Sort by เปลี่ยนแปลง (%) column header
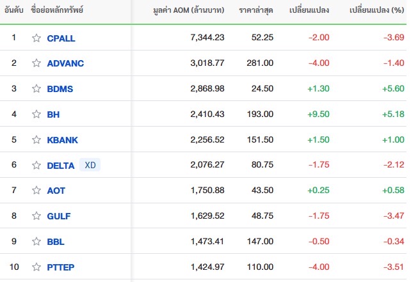 pyautogui.click(x=377, y=10)
